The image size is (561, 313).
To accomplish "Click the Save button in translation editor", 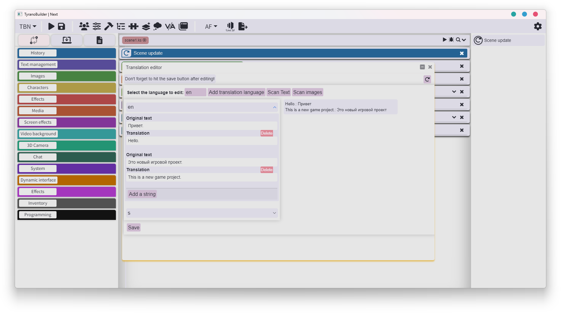I will click(x=134, y=227).
